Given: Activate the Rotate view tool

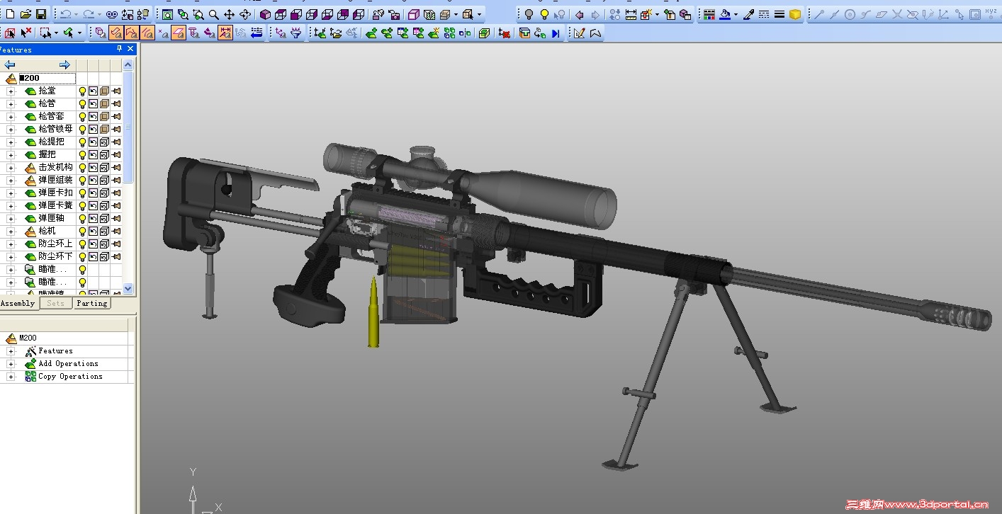Looking at the screenshot, I should pyautogui.click(x=244, y=14).
